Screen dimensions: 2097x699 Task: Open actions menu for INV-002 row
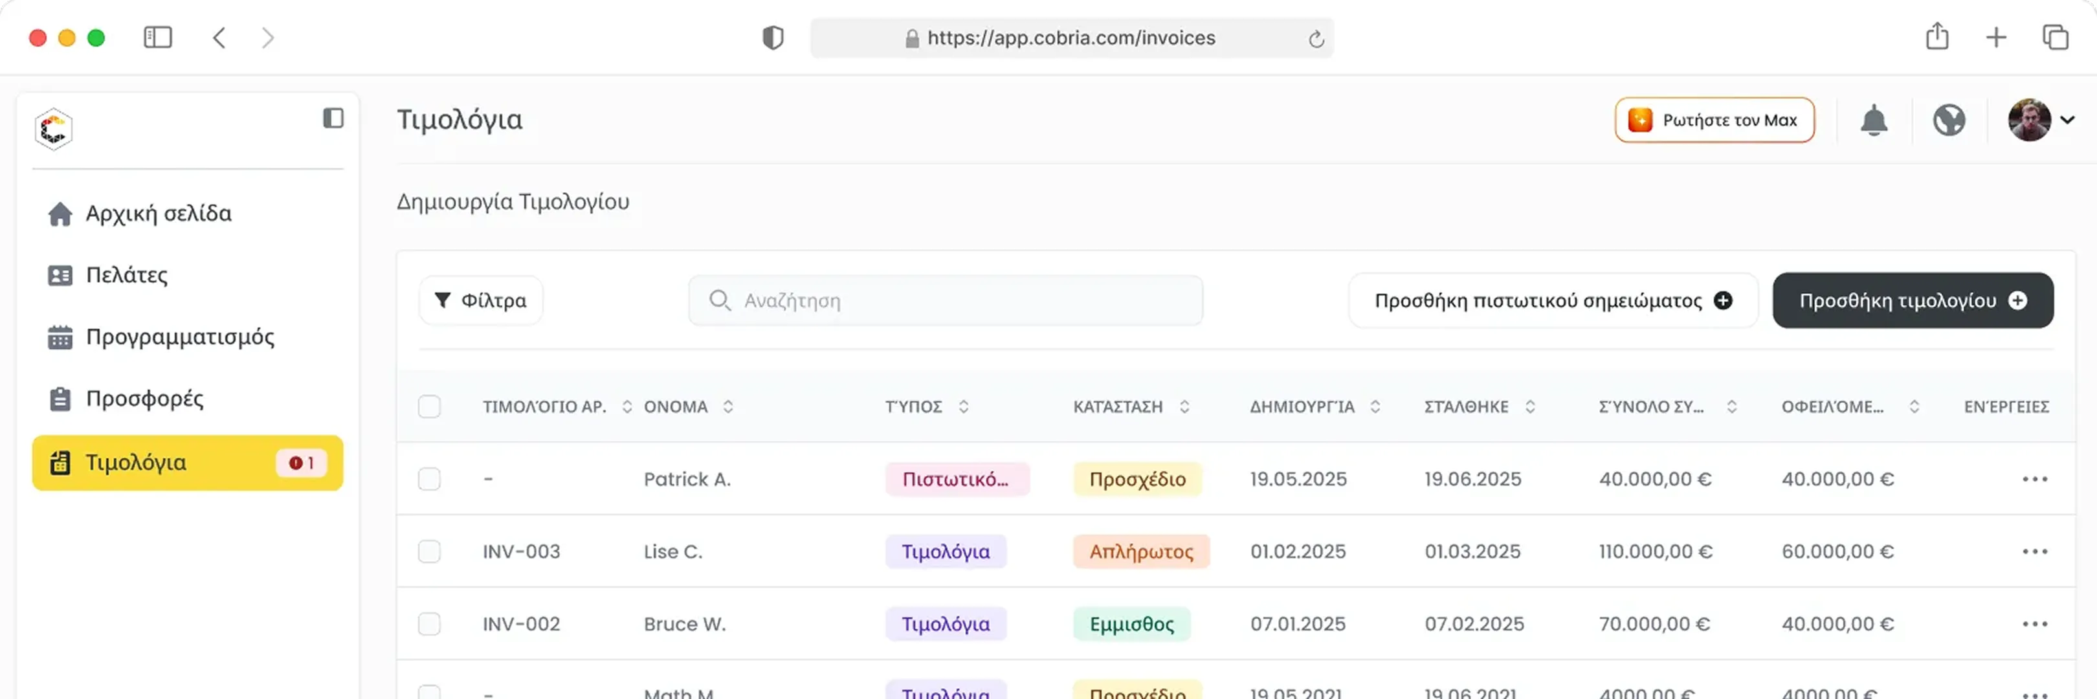[2034, 624]
